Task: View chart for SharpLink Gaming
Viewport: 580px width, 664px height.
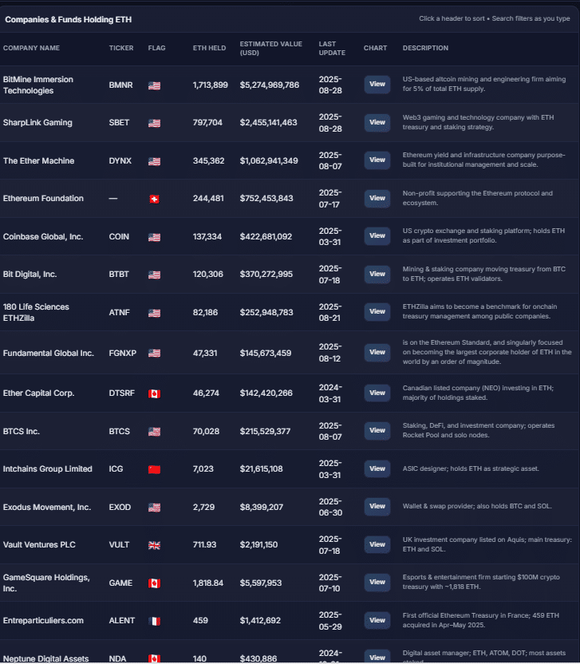Action: coord(377,122)
